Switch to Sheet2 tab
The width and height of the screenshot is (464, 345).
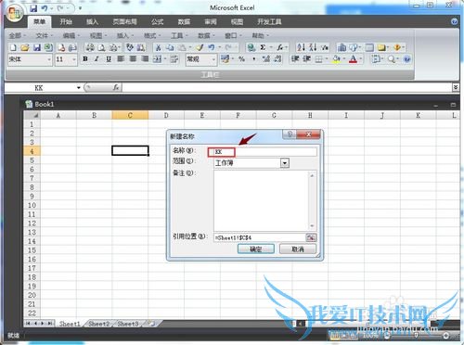coord(99,324)
